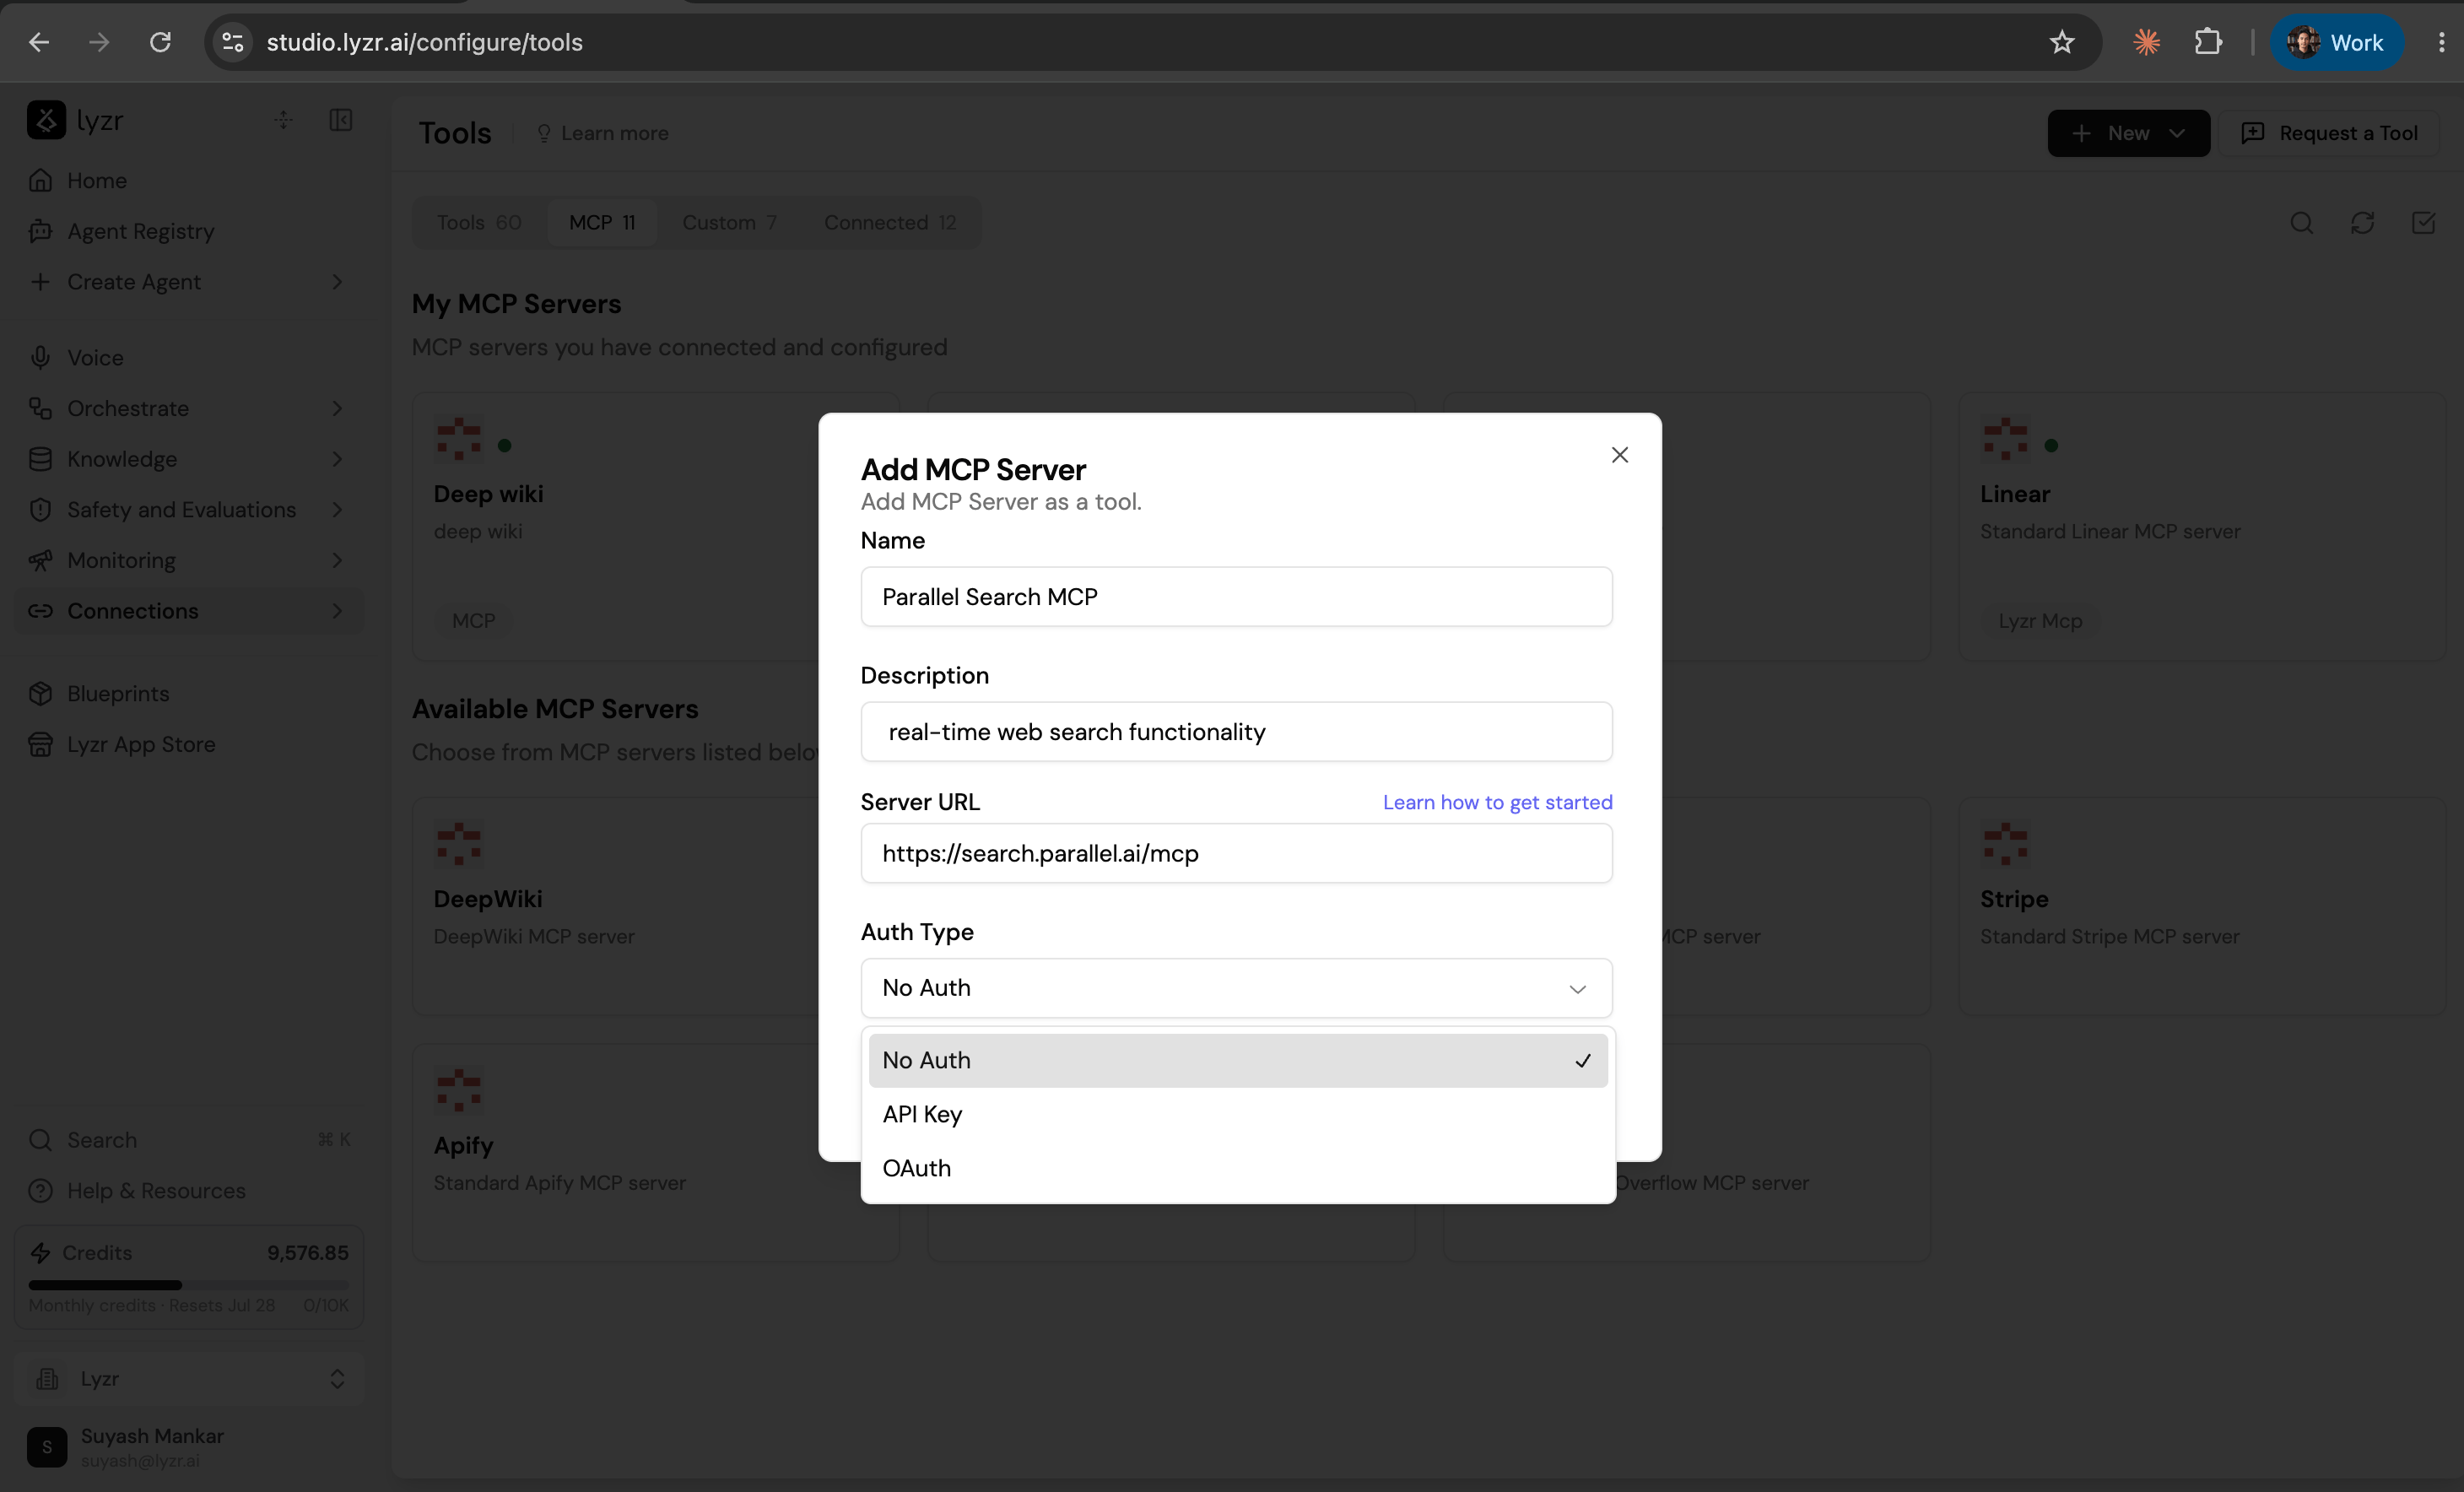Reload the current page
2464x1492 pixels.
coord(160,42)
